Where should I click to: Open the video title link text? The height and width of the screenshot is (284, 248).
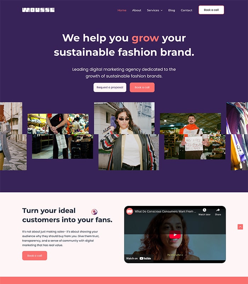coord(165,211)
